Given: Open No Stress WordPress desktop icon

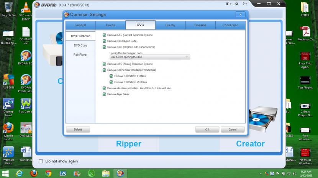Looking at the screenshot, I should coord(305,157).
